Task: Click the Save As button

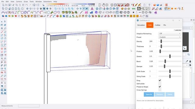Action: click(x=149, y=94)
